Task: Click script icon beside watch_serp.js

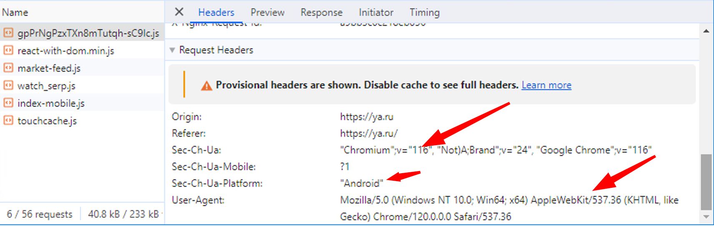Action: coord(8,86)
